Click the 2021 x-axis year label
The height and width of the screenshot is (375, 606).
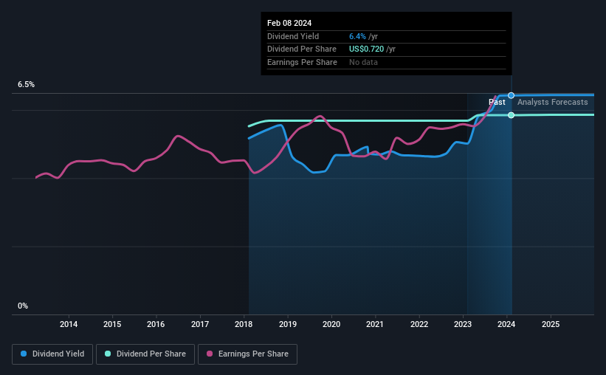(375, 324)
